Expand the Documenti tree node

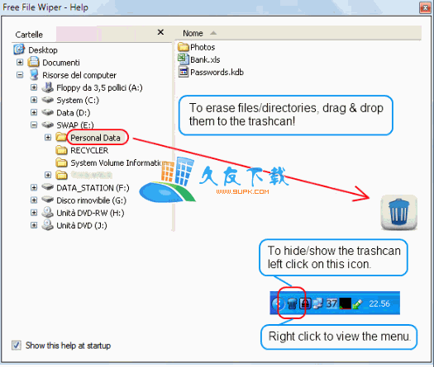pyautogui.click(x=20, y=63)
